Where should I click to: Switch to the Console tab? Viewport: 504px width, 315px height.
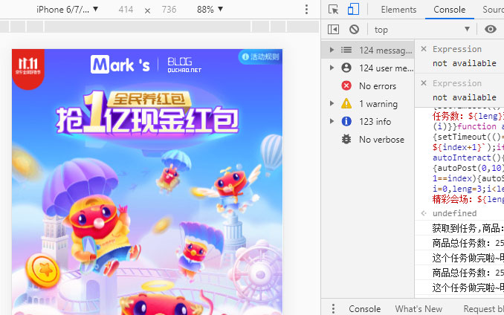point(449,10)
